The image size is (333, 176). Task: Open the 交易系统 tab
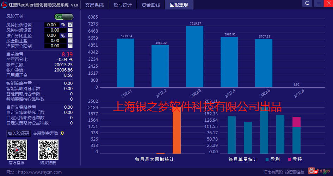[x=94, y=5]
